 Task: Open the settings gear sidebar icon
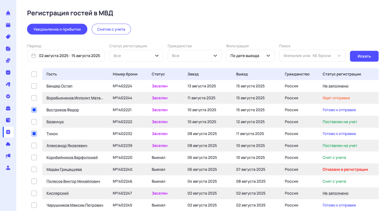pyautogui.click(x=8, y=96)
